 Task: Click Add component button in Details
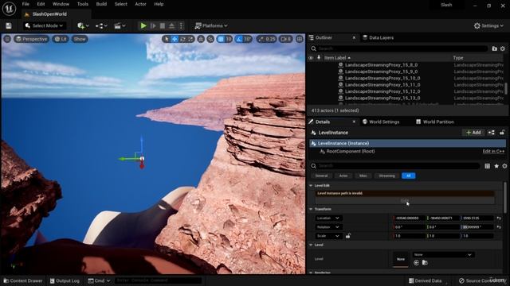click(473, 133)
